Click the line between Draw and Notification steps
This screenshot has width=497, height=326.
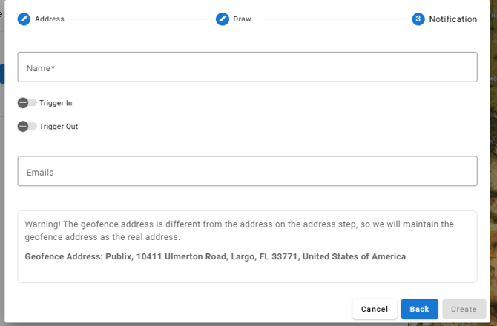click(x=332, y=19)
